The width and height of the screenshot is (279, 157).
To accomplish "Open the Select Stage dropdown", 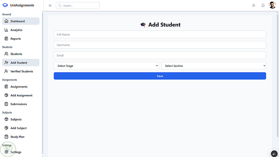I will pyautogui.click(x=106, y=66).
